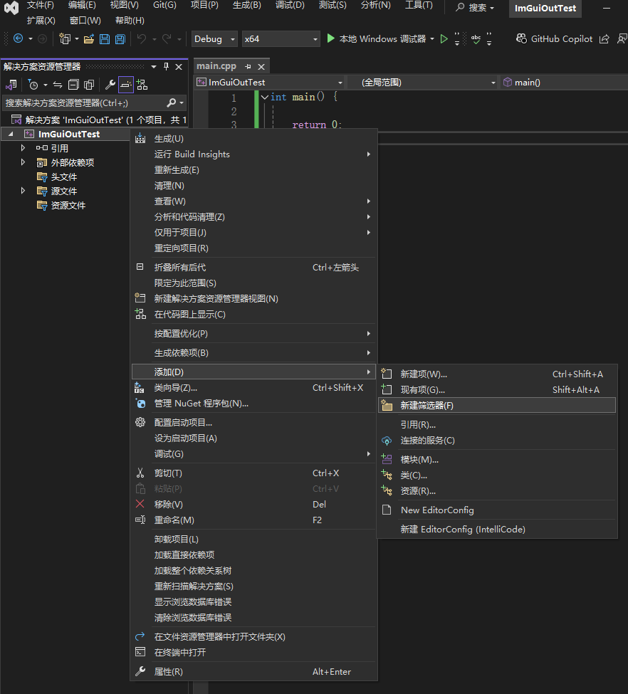
Task: Select the 头文件 filter folder
Action: (57, 177)
